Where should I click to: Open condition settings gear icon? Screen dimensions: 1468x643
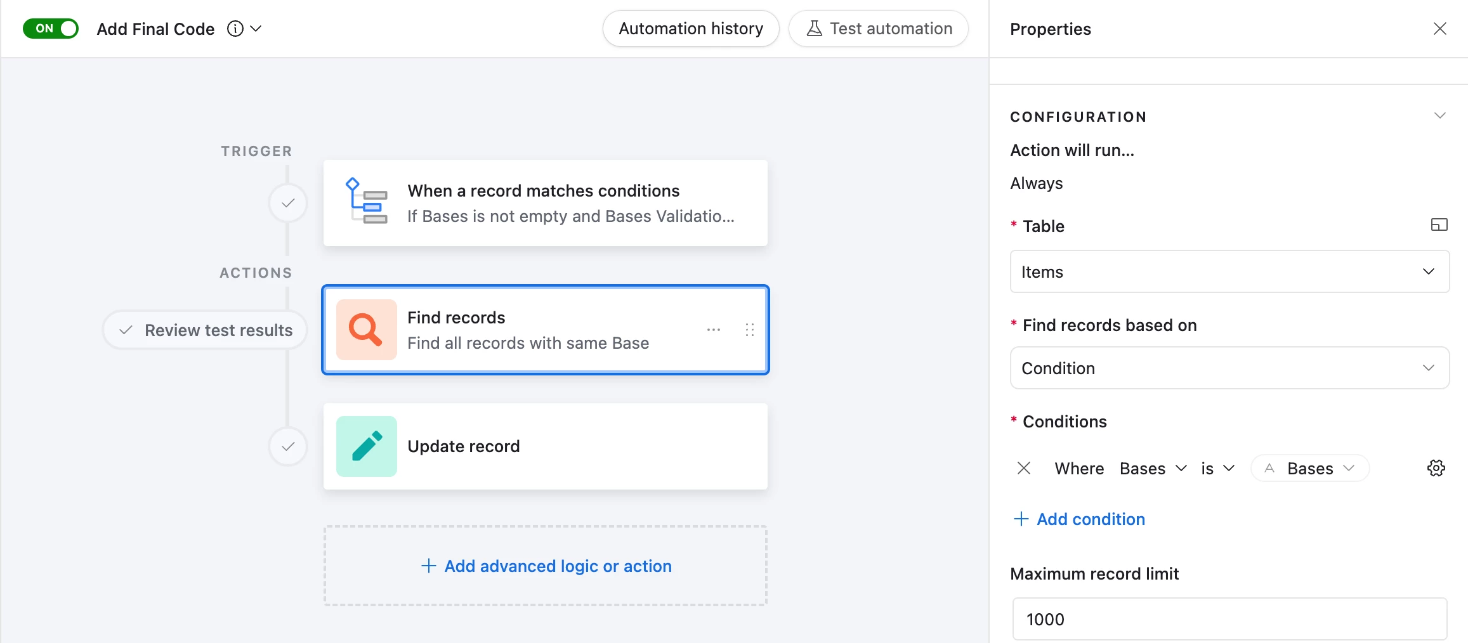pos(1436,468)
